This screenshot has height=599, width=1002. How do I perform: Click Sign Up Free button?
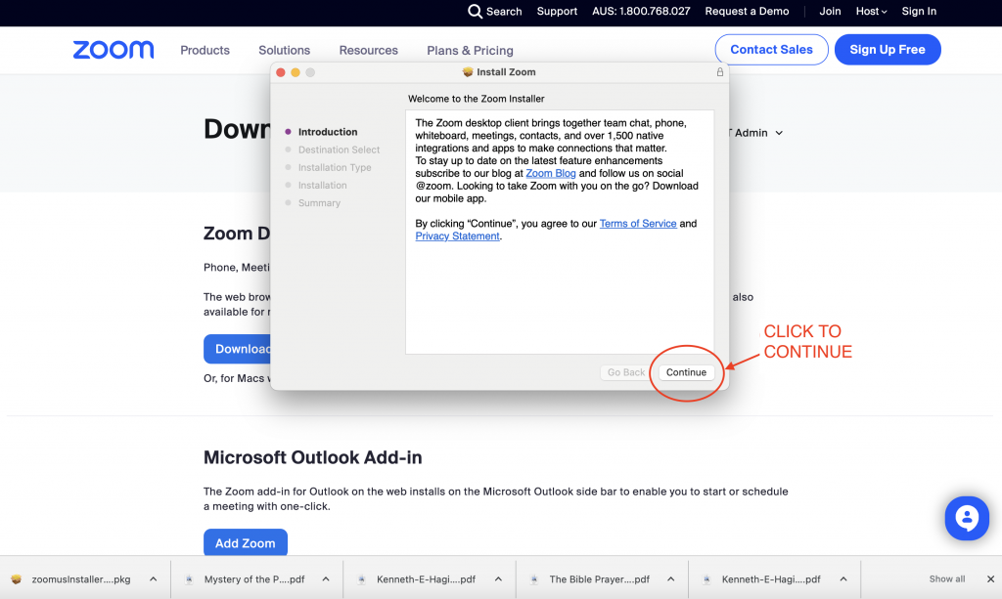887,50
